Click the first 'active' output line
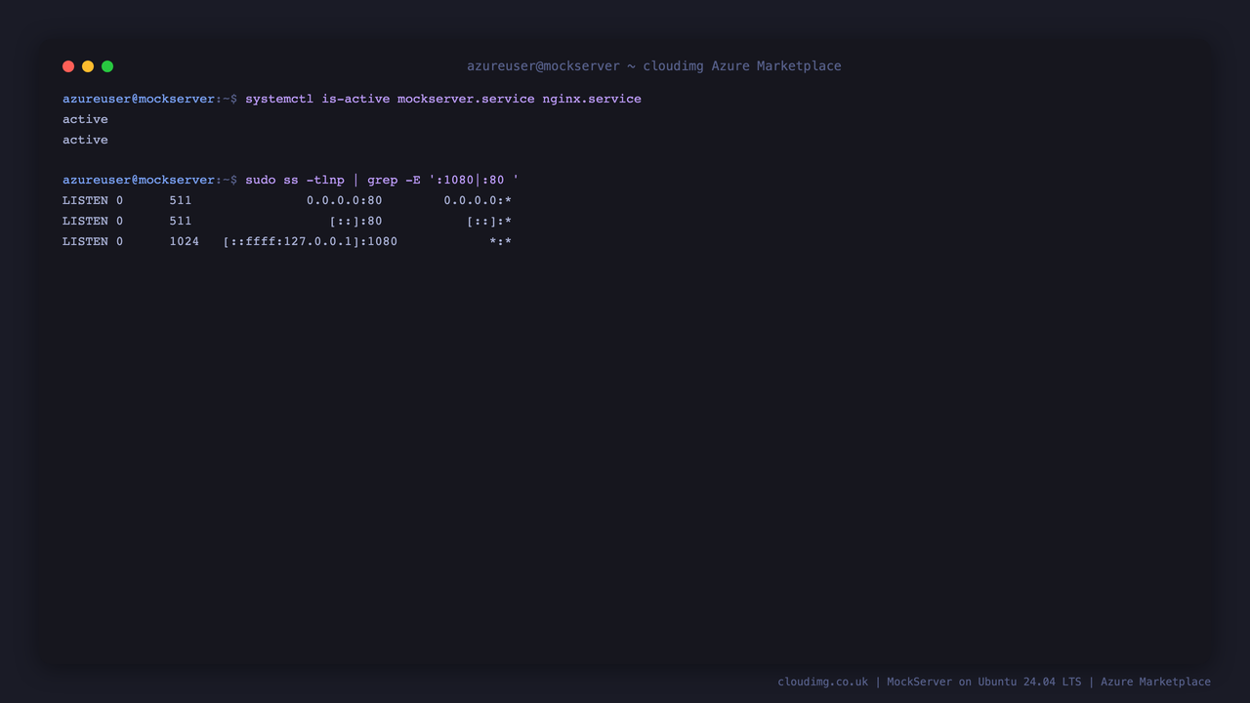1250x703 pixels. coord(85,119)
